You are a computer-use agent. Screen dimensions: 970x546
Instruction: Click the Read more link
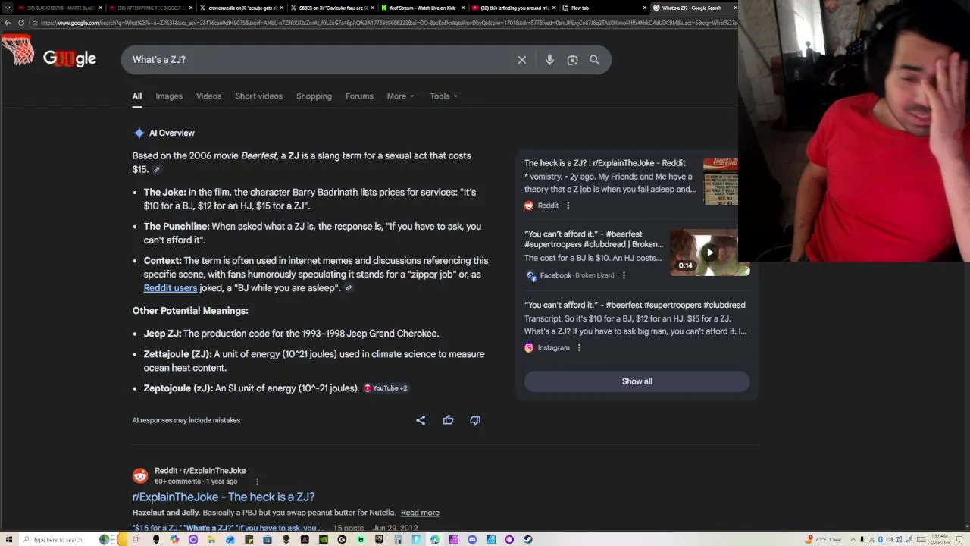pos(420,513)
